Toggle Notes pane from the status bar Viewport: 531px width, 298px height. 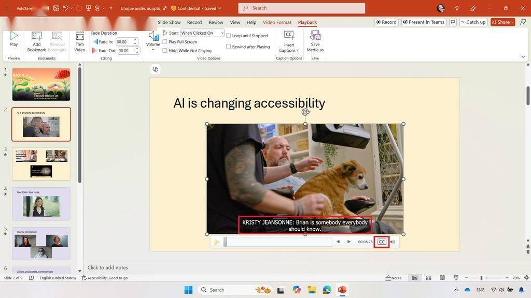(x=394, y=278)
